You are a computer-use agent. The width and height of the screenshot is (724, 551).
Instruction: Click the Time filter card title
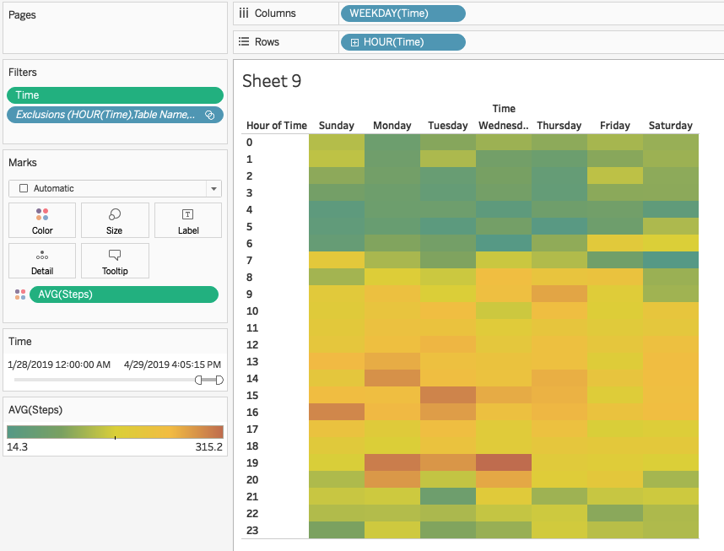click(20, 342)
